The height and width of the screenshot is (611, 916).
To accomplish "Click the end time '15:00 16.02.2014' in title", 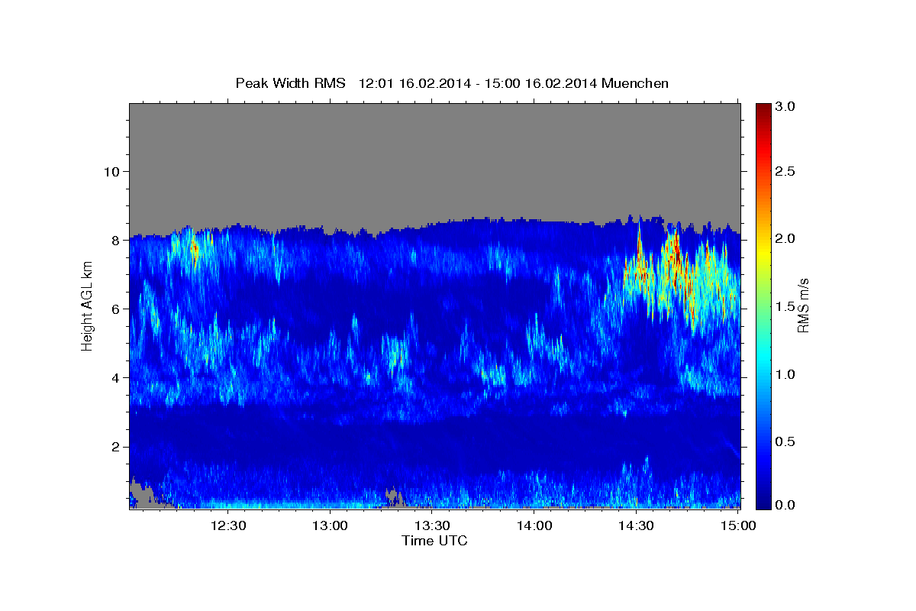I will pyautogui.click(x=543, y=83).
